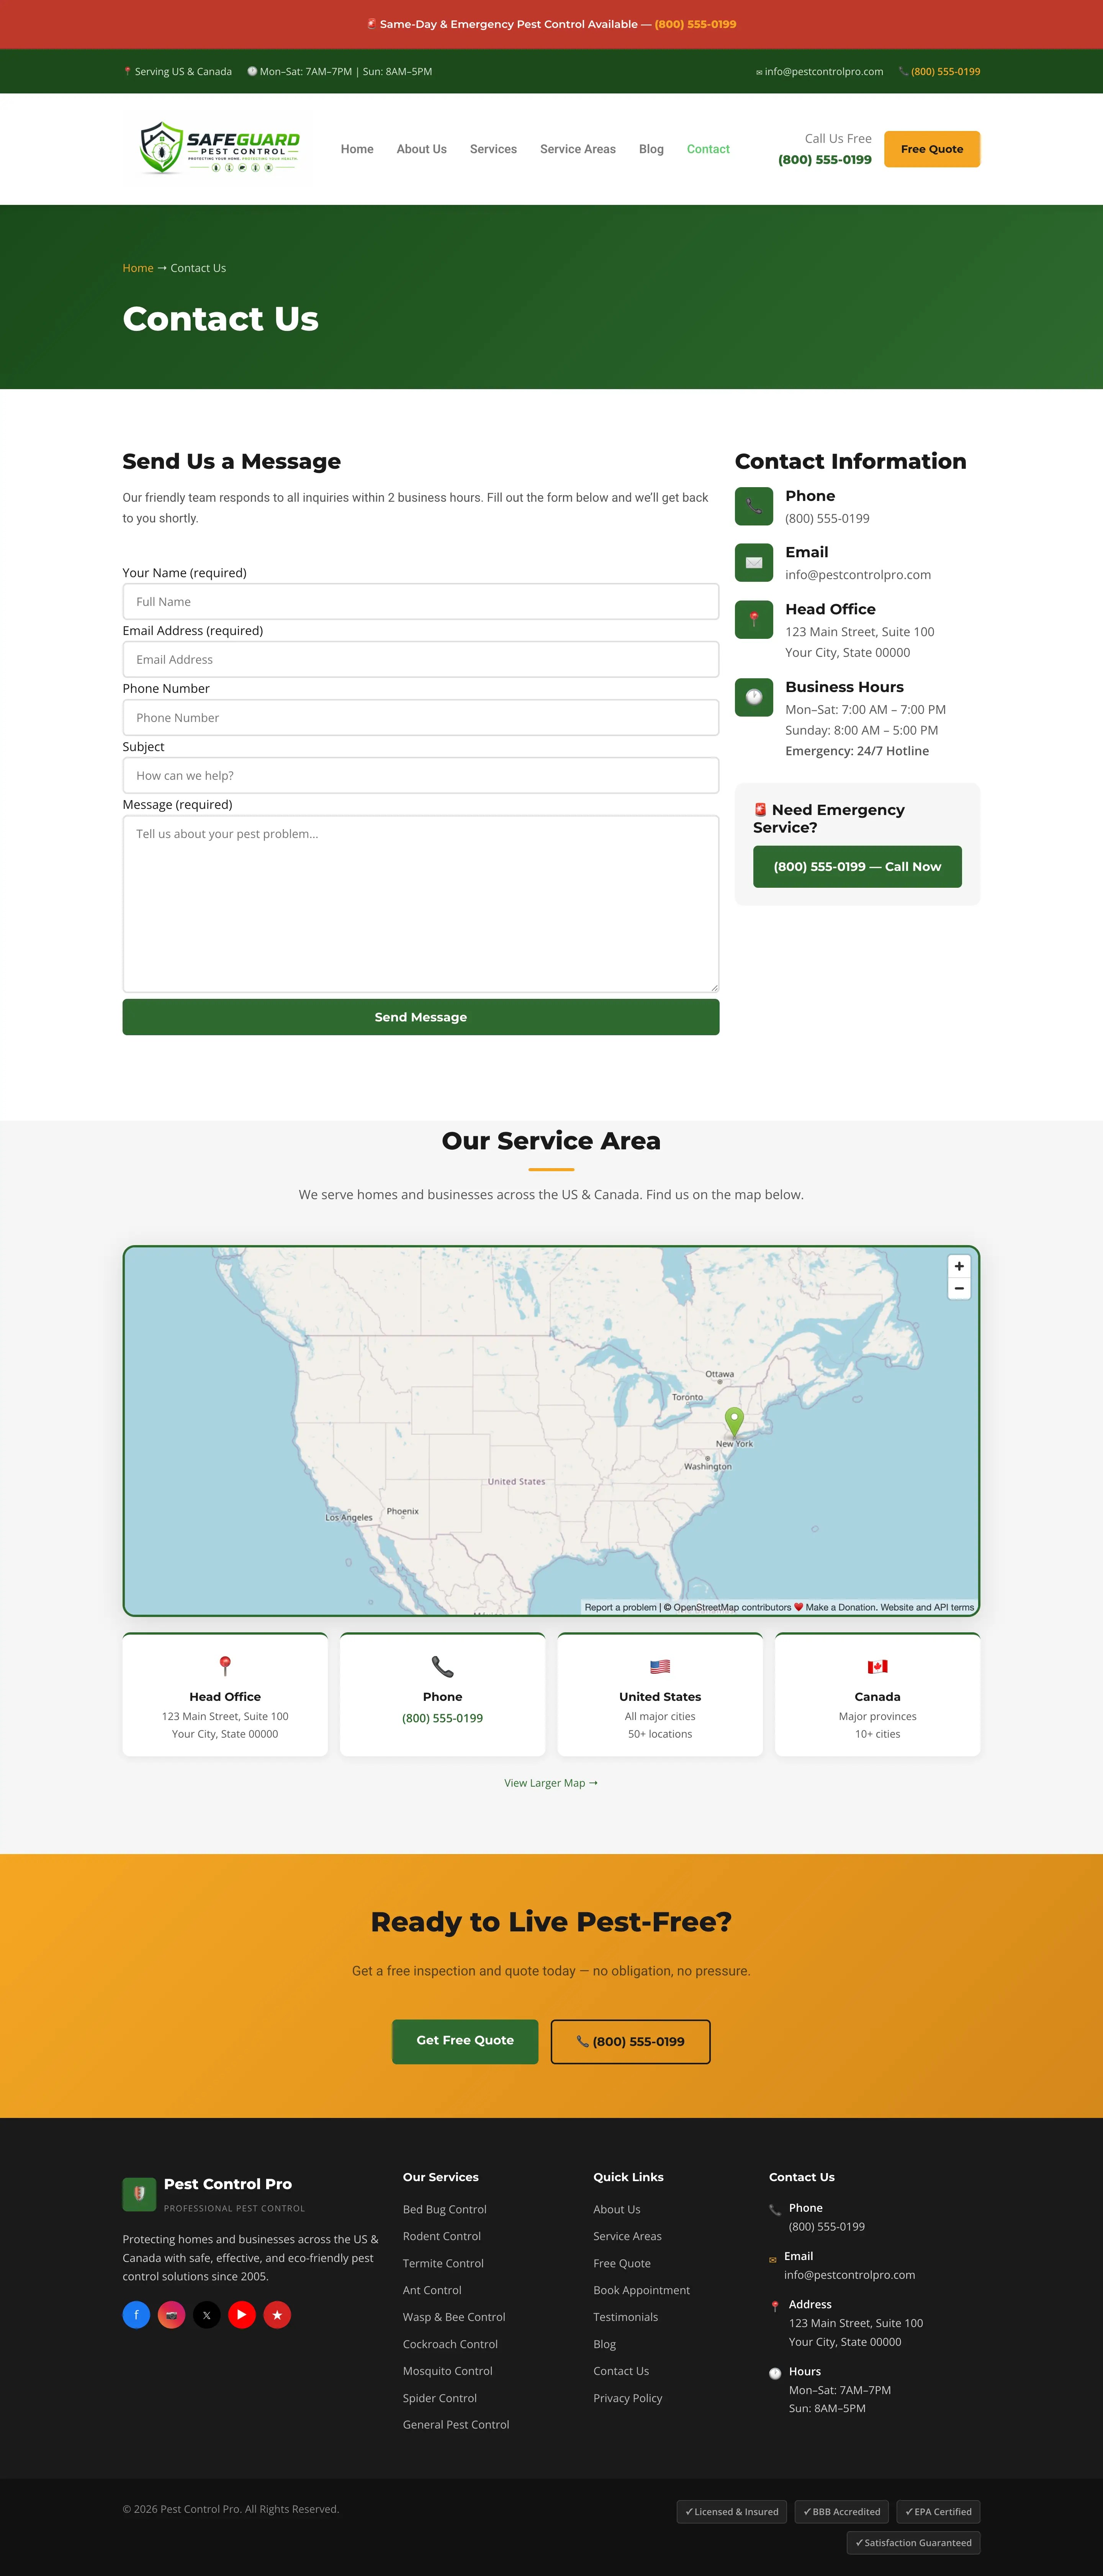
Task: Focus the Subject field 'How can we help?'
Action: [x=421, y=776]
